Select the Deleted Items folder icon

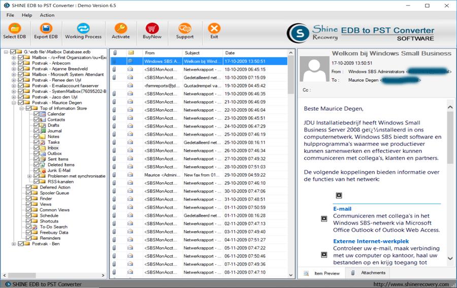pos(43,165)
